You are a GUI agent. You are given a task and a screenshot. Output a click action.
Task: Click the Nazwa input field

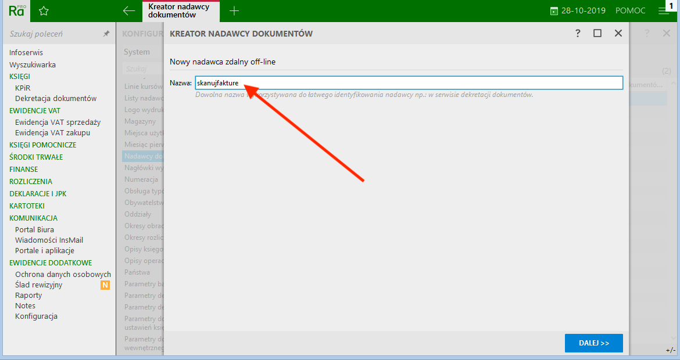coord(409,83)
